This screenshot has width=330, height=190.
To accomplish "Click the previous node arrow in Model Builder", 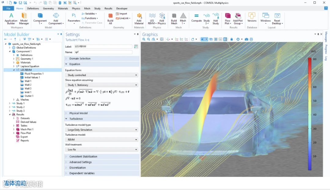I will tap(6, 39).
